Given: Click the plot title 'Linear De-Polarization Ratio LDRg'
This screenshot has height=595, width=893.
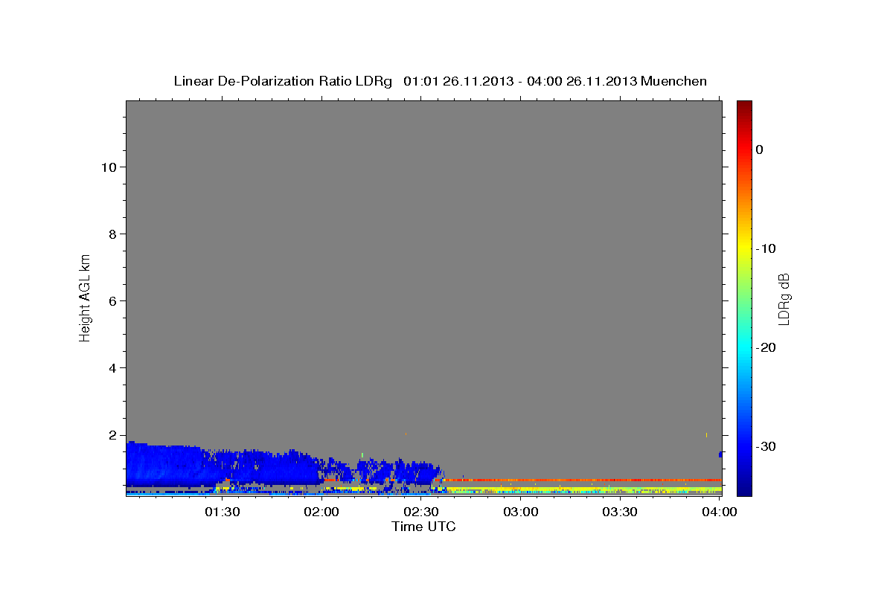Looking at the screenshot, I should click(283, 81).
